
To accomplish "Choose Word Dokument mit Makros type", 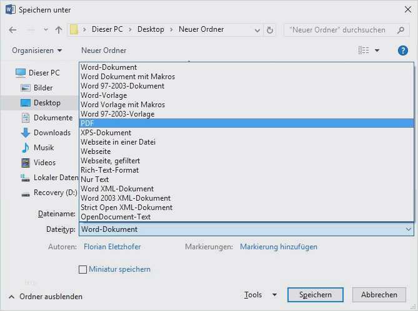I will point(247,77).
